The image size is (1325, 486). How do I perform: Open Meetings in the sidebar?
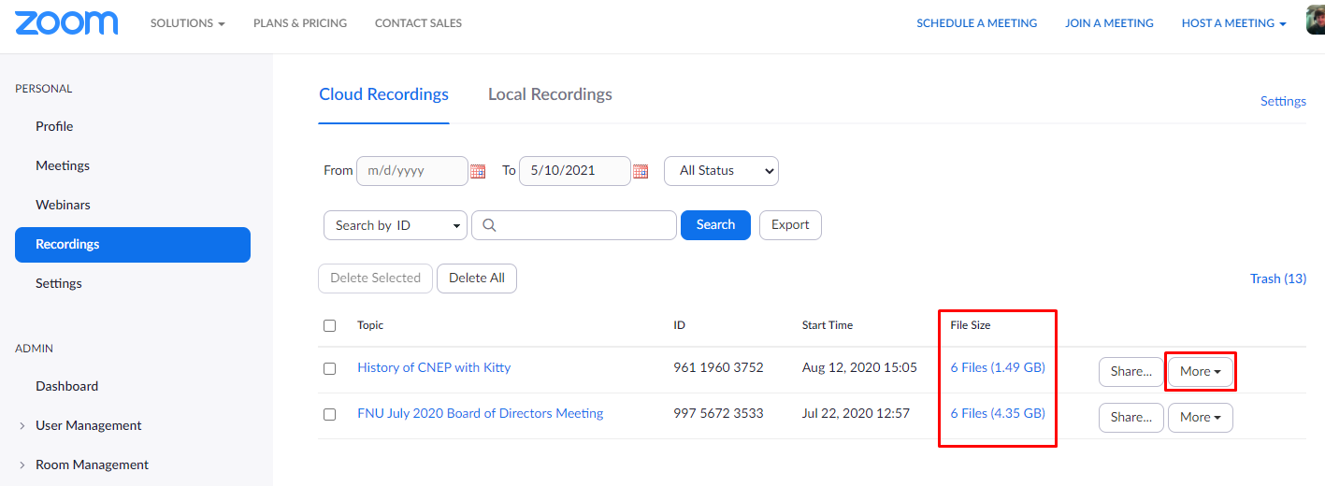pos(63,165)
